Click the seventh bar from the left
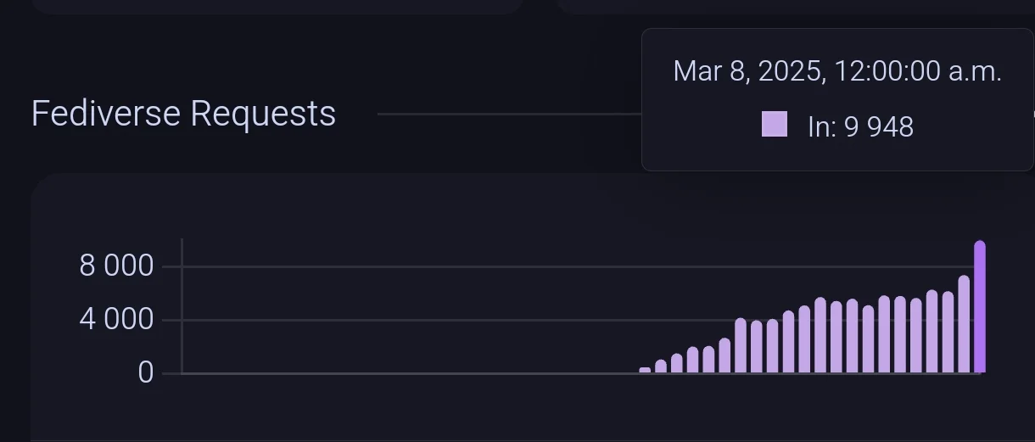The width and height of the screenshot is (1035, 442). 741,346
